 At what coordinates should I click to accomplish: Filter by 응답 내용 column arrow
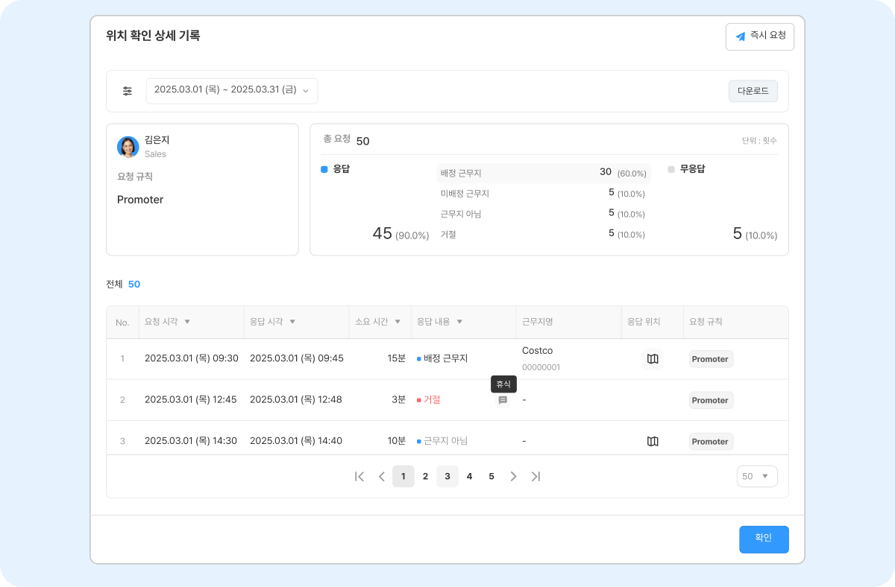pos(459,322)
